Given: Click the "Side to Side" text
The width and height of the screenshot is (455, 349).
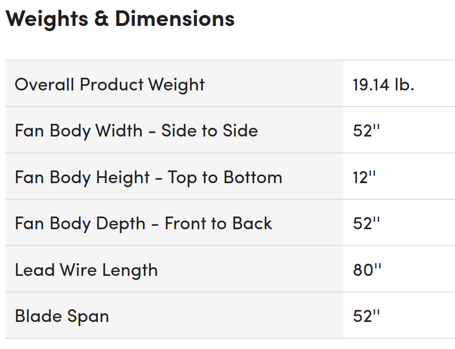Looking at the screenshot, I should click(x=210, y=131).
